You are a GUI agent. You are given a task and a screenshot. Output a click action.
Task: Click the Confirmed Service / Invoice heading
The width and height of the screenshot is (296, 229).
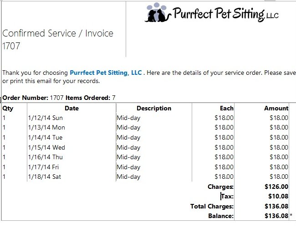point(58,33)
